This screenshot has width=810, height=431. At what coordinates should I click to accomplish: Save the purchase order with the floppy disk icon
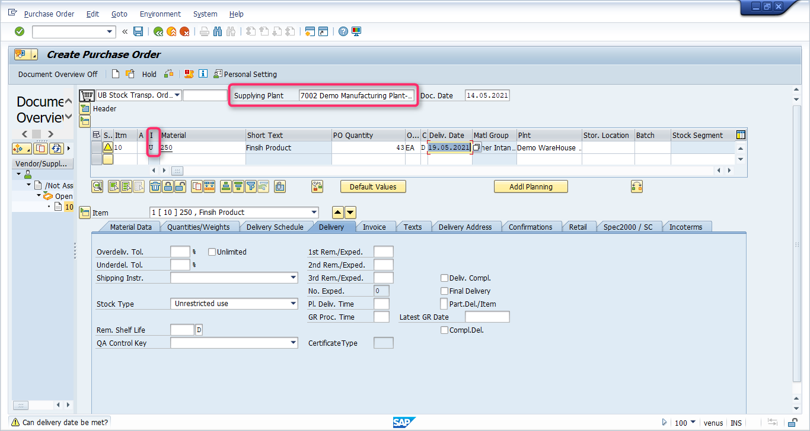138,31
